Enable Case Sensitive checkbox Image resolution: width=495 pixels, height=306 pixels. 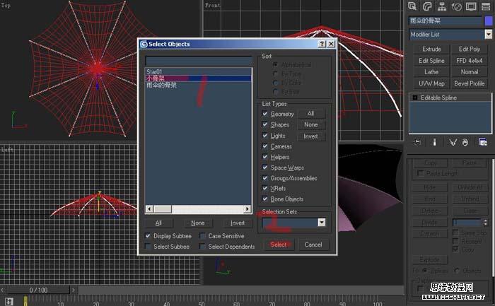[203, 235]
